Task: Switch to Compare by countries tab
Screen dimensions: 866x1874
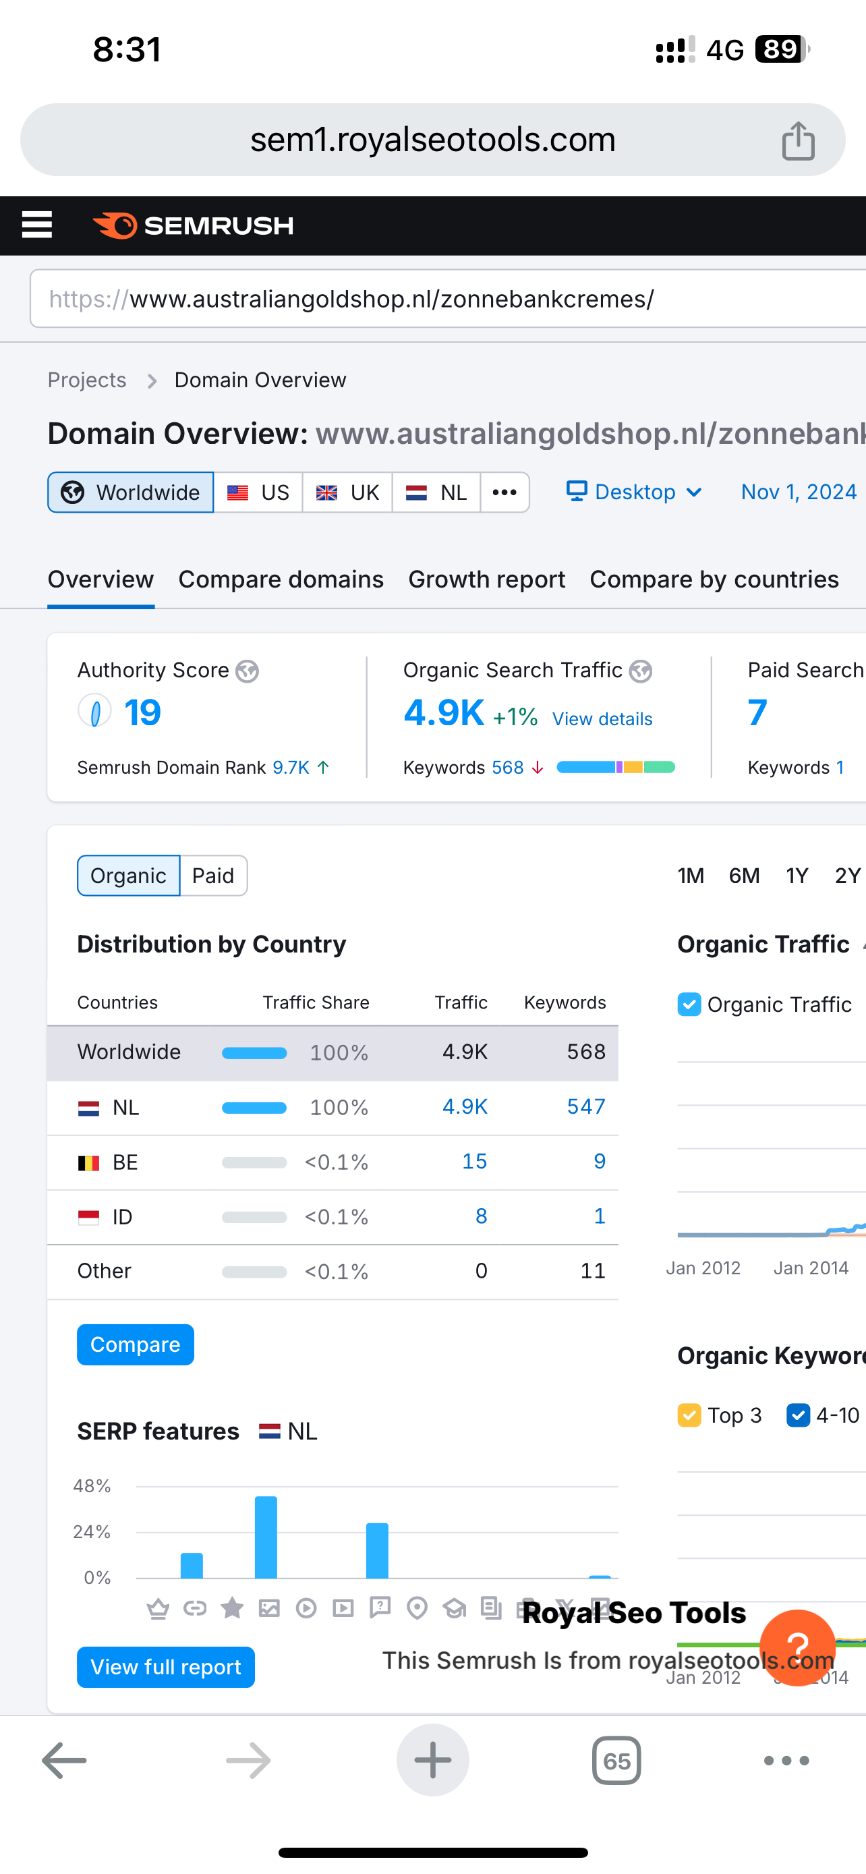Action: click(715, 579)
